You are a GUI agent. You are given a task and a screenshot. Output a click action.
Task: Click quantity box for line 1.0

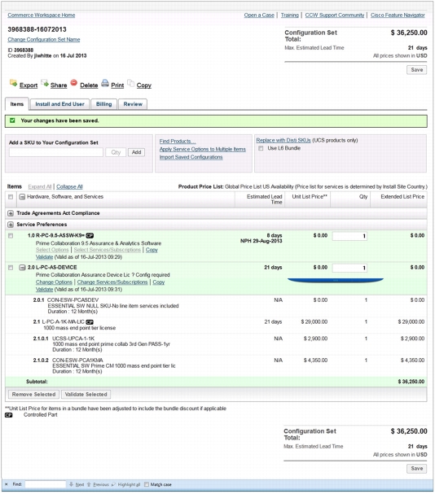(x=349, y=236)
